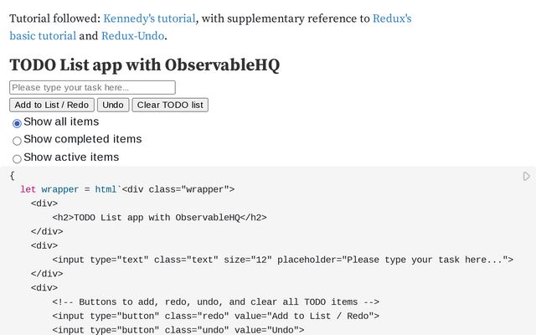Focus the task input field
This screenshot has width=536, height=335.
[92, 87]
